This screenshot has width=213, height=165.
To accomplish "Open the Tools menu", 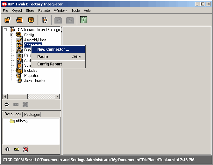I will [x=75, y=11].
